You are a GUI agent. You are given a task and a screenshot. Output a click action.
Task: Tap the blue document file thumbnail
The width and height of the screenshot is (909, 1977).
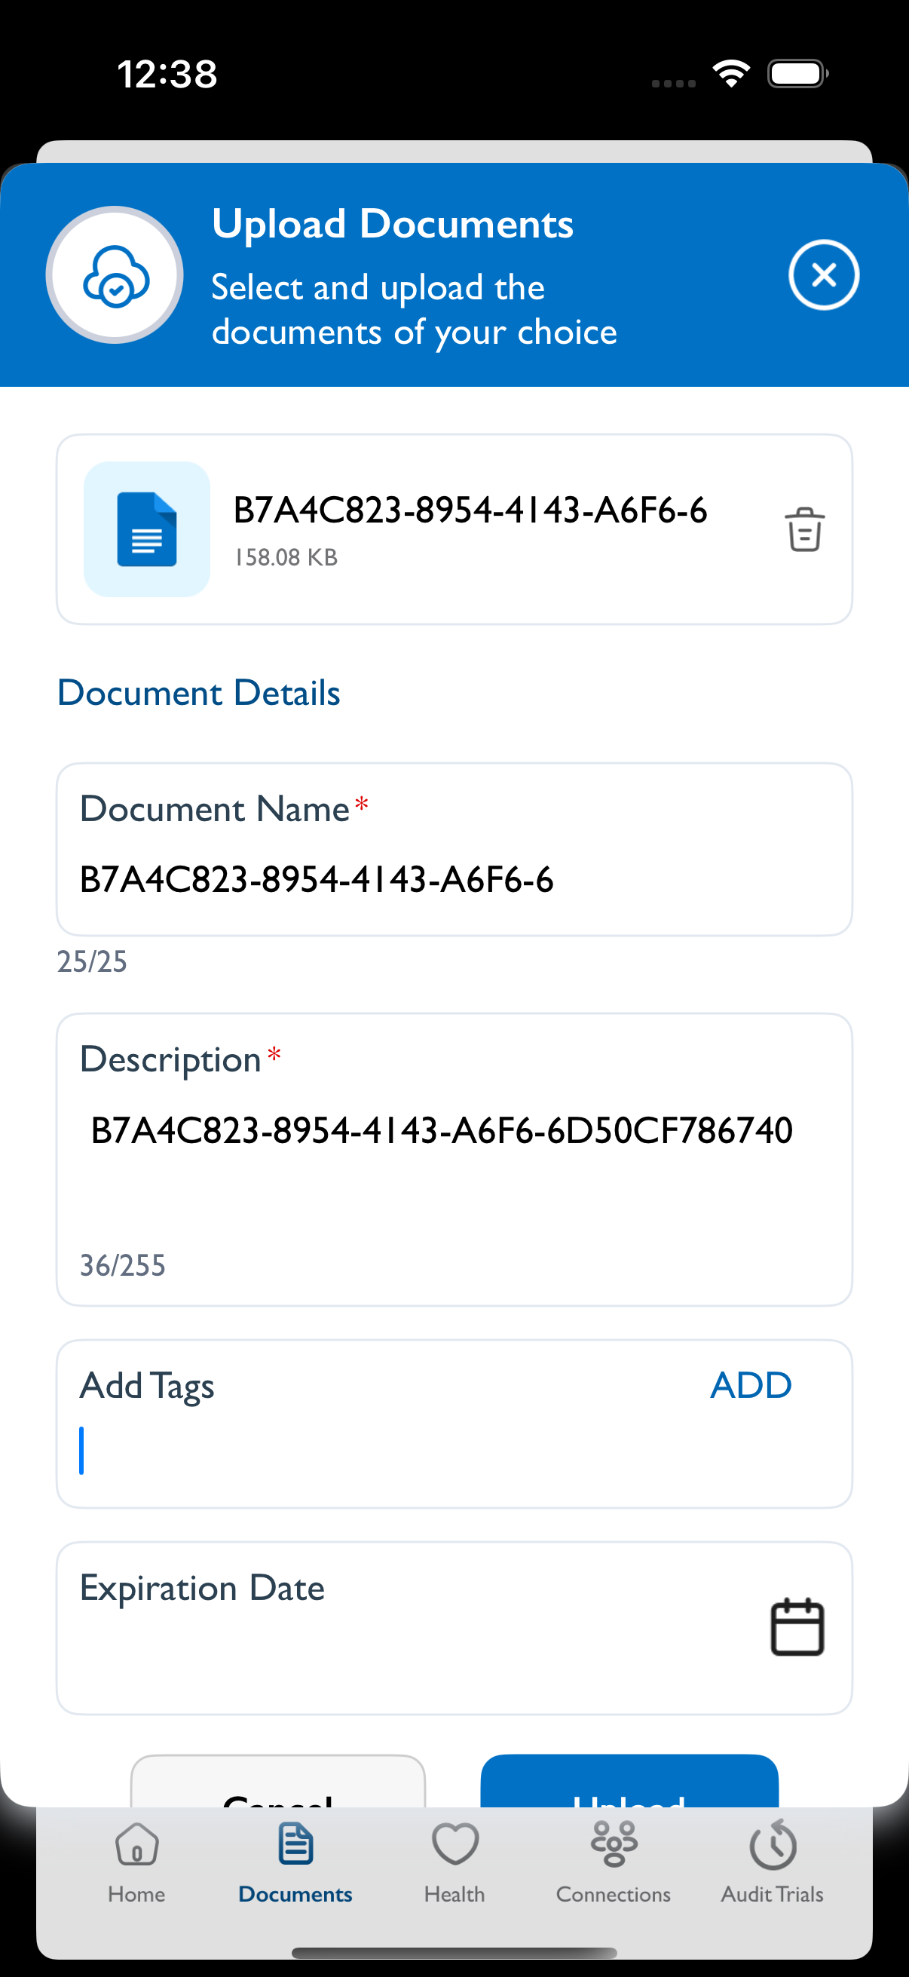[146, 529]
